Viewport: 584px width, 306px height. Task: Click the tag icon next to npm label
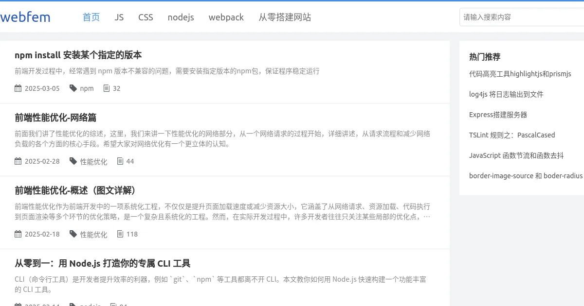click(72, 88)
